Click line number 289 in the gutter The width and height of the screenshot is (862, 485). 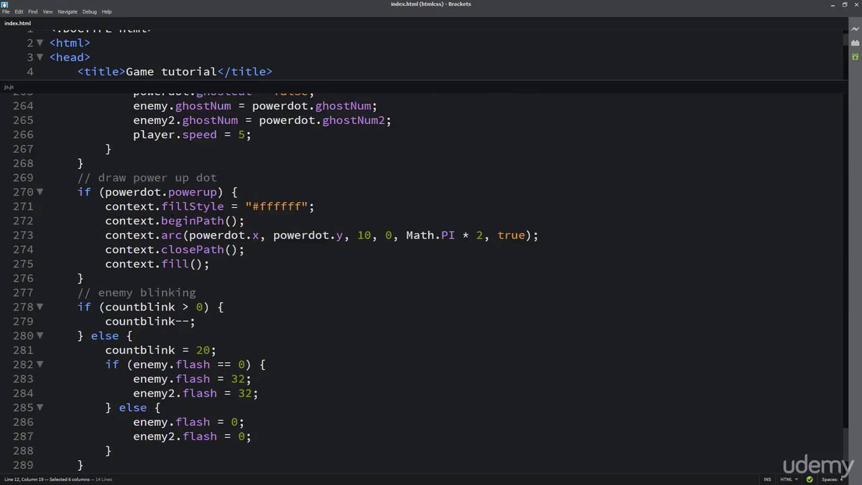click(23, 465)
